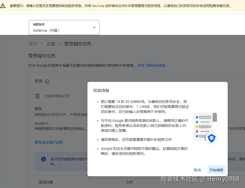Click the info icon next to 美国
This screenshot has height=188, width=245.
47,81
